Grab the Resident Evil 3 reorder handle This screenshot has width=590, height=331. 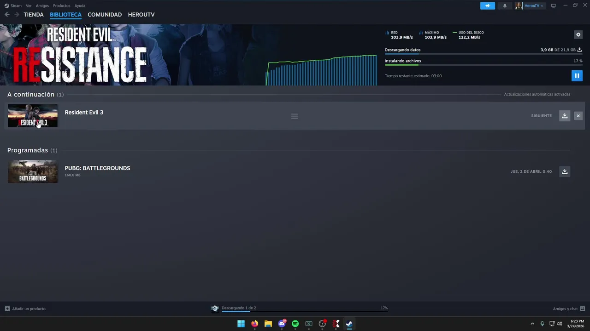tap(295, 116)
